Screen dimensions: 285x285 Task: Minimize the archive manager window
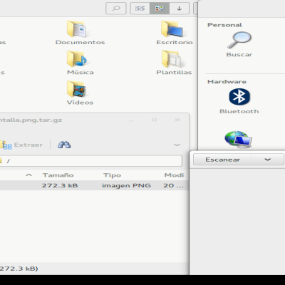coord(131,120)
